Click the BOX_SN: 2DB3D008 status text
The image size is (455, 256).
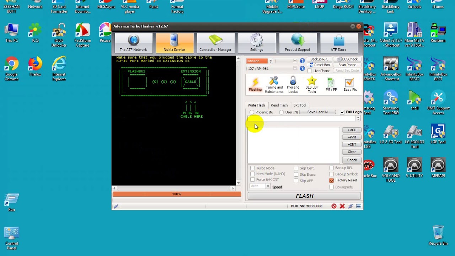coord(306,206)
